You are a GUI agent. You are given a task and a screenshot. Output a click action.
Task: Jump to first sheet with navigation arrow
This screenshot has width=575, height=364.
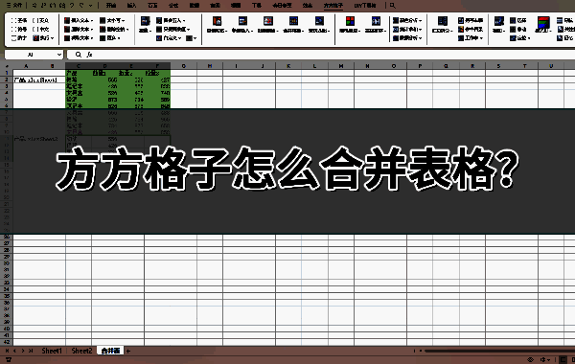(7, 351)
